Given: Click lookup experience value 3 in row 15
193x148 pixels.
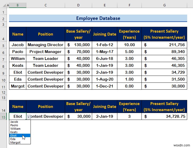Looking at the screenshot, I should [x=129, y=116].
